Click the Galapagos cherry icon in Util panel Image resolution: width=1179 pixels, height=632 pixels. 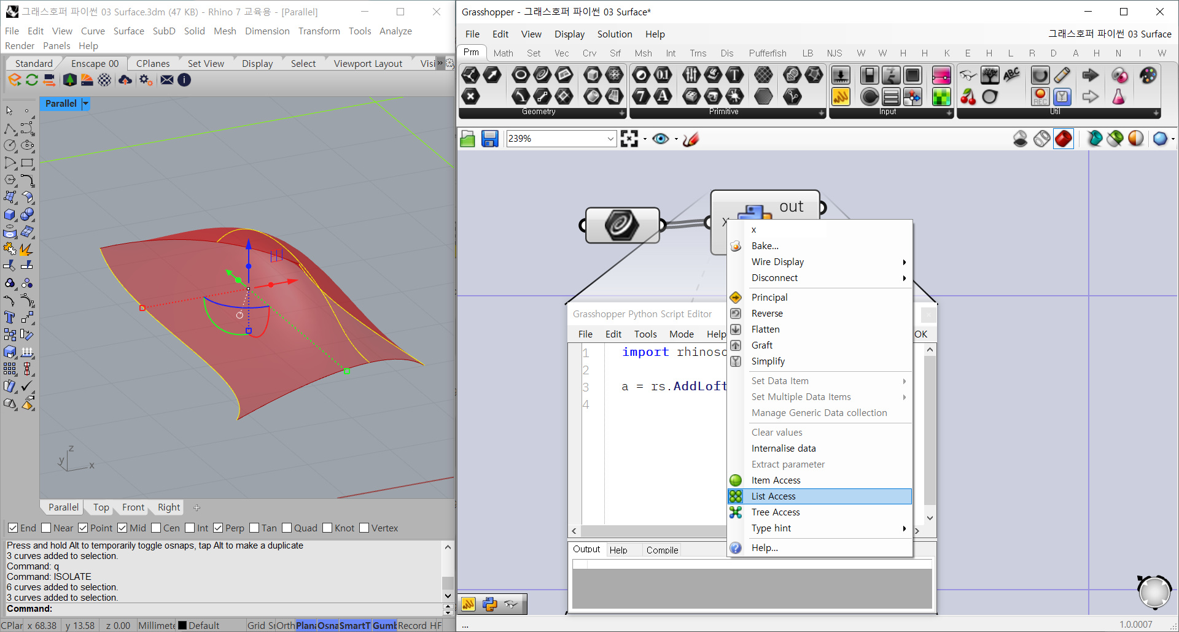[968, 96]
